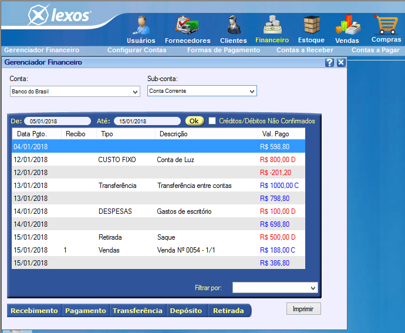Toggle Créditos/Débitos Não Confirmados checkbox

(212, 121)
